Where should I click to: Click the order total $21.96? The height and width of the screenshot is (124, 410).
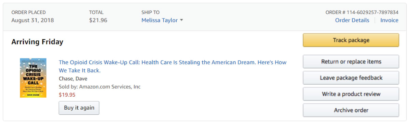tap(98, 20)
